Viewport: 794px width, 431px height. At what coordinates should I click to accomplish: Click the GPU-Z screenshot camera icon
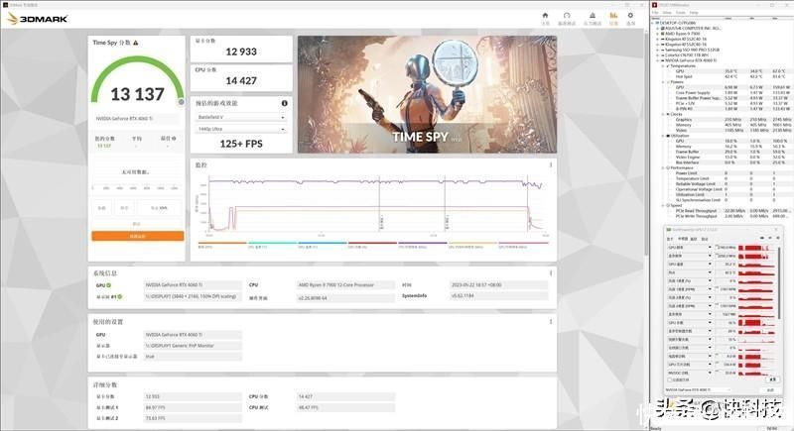(762, 238)
